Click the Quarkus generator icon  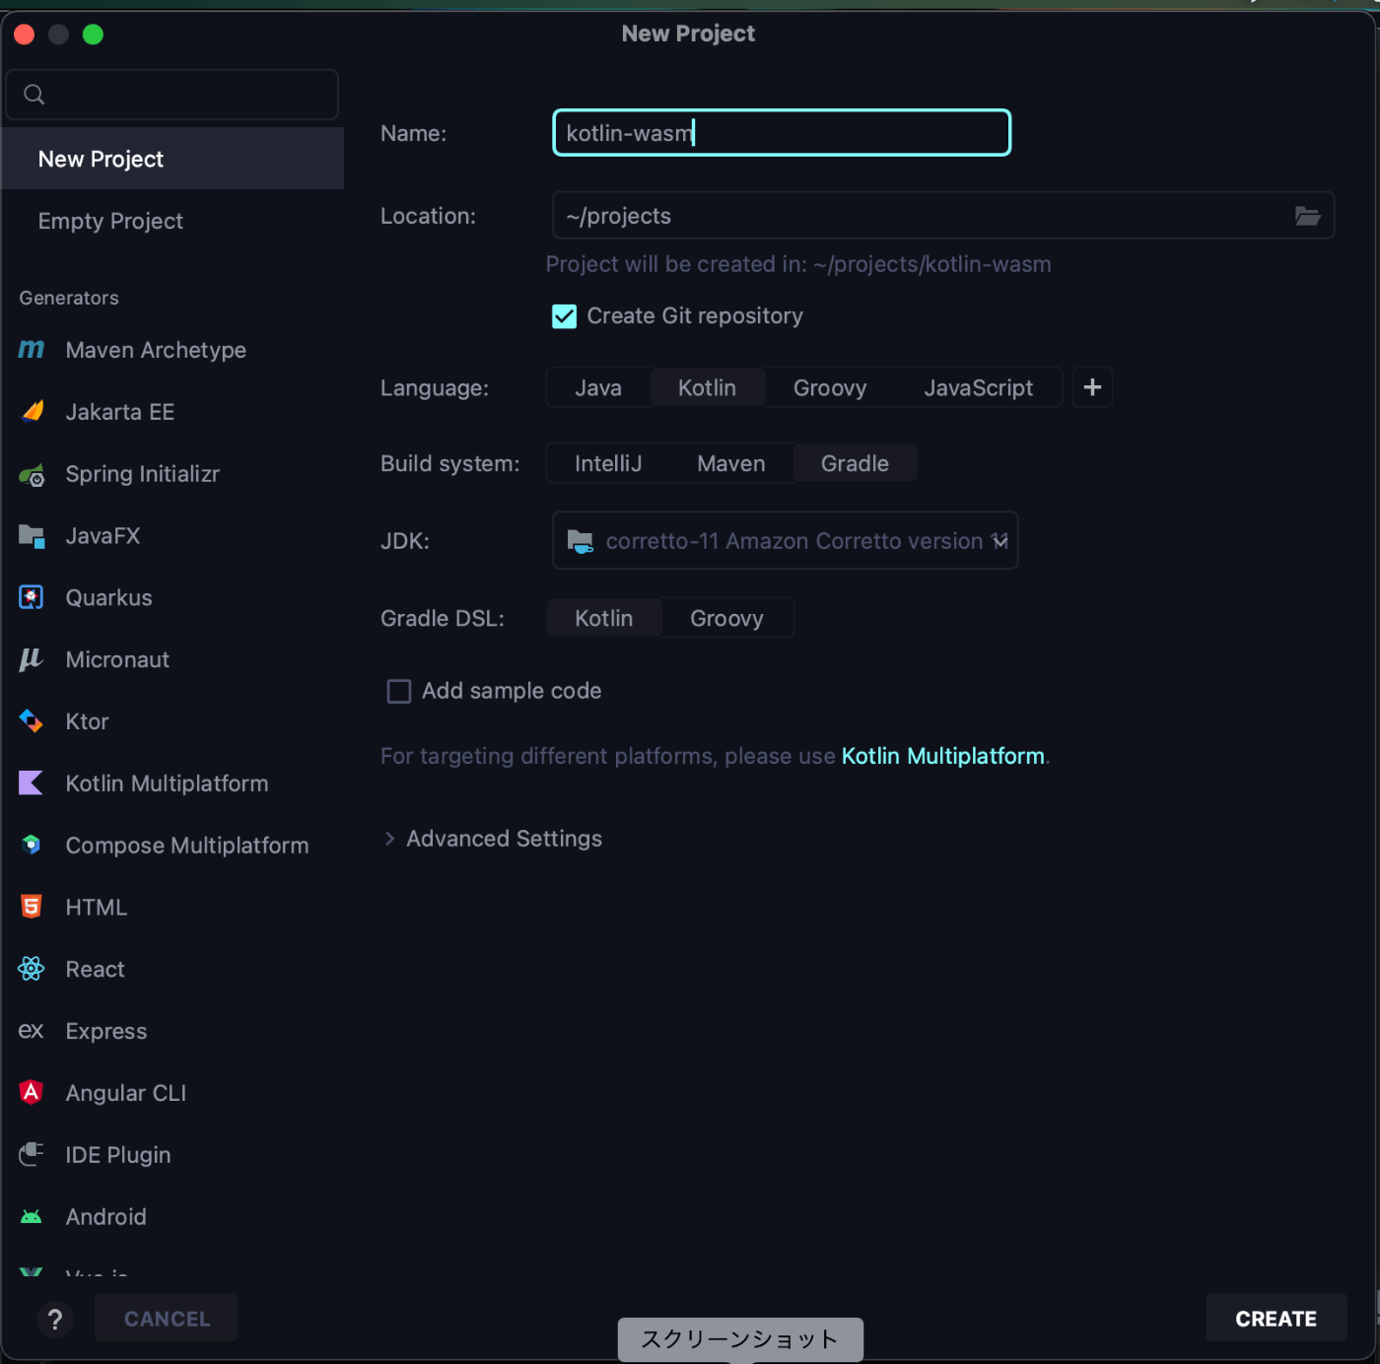(x=32, y=598)
